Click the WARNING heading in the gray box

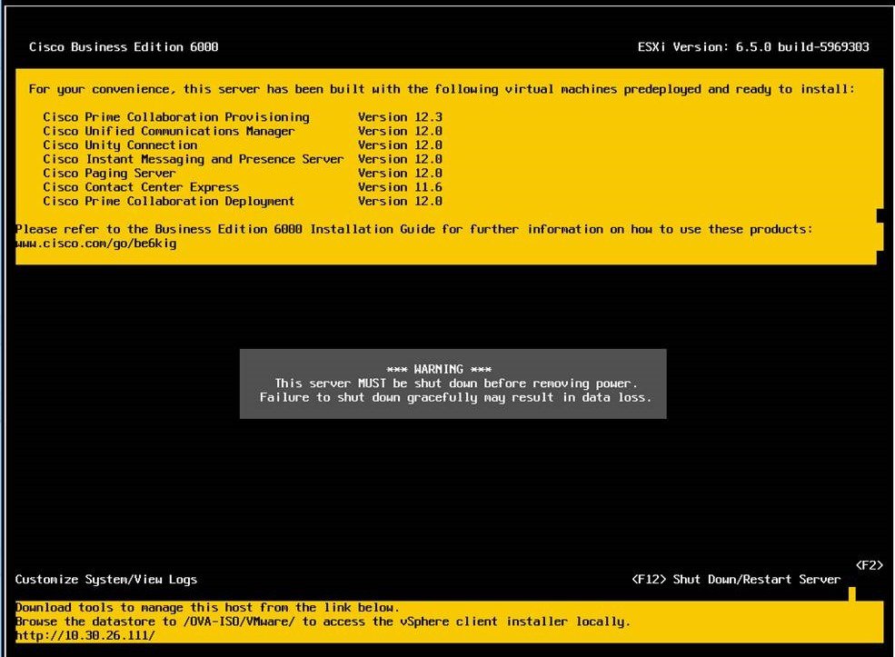pos(439,369)
